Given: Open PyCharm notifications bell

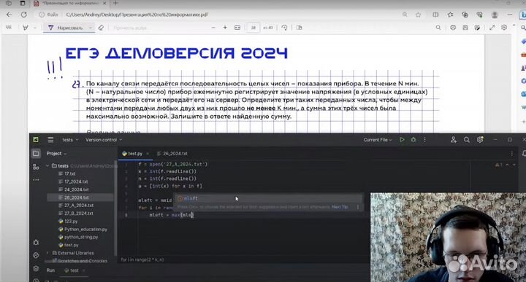Looking at the screenshot, I should (524, 154).
